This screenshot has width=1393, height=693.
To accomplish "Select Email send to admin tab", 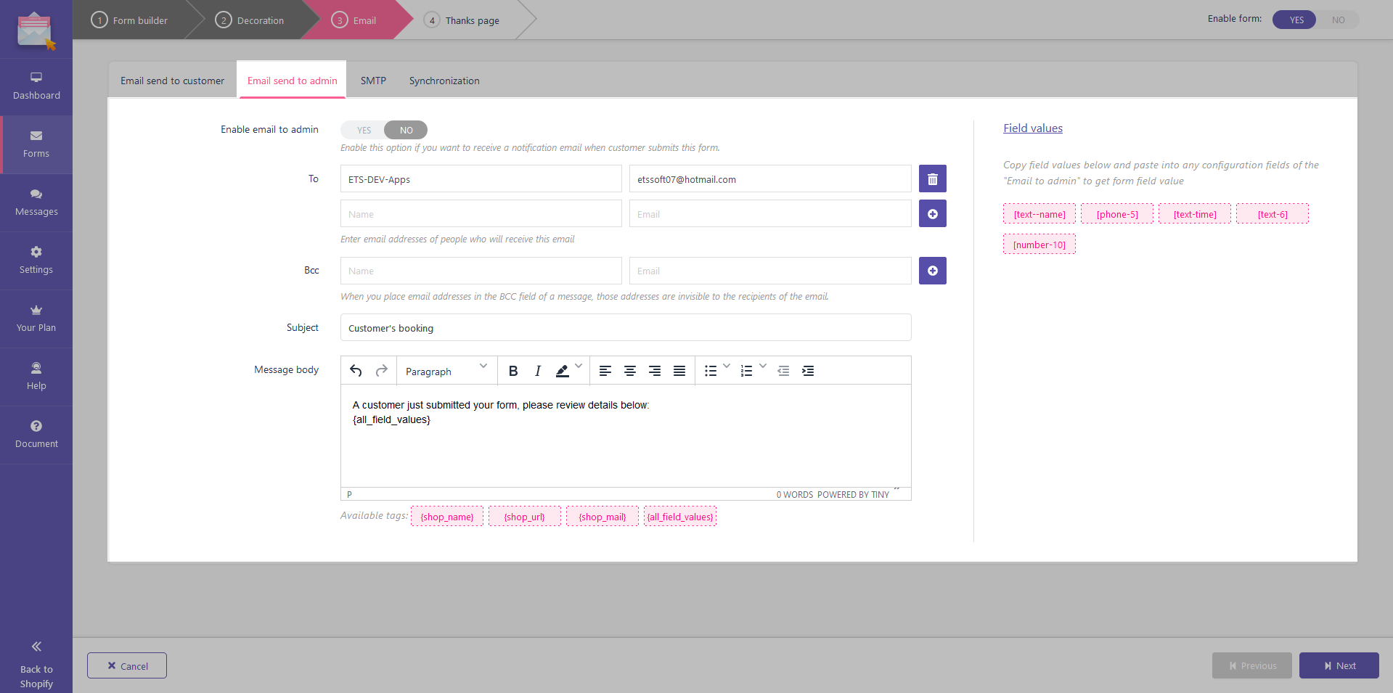I will [292, 81].
